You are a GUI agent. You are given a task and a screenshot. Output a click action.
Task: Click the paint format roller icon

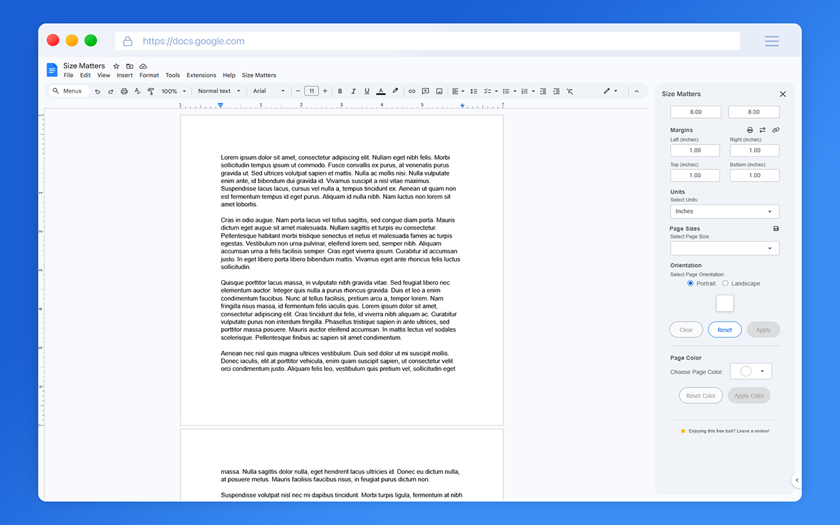tap(150, 91)
